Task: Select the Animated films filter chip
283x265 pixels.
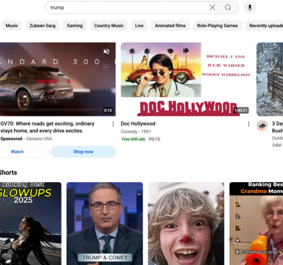Action: coord(170,26)
